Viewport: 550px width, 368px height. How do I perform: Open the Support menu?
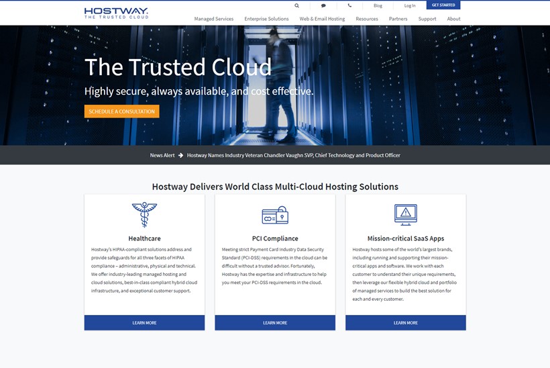427,19
